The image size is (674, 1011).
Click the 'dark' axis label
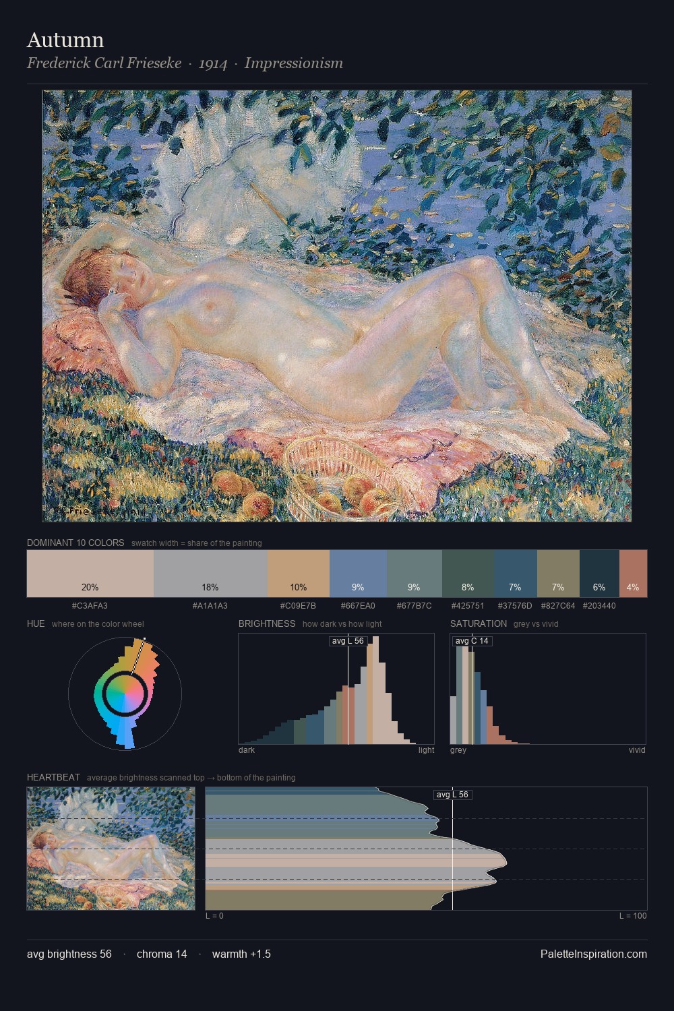(247, 750)
